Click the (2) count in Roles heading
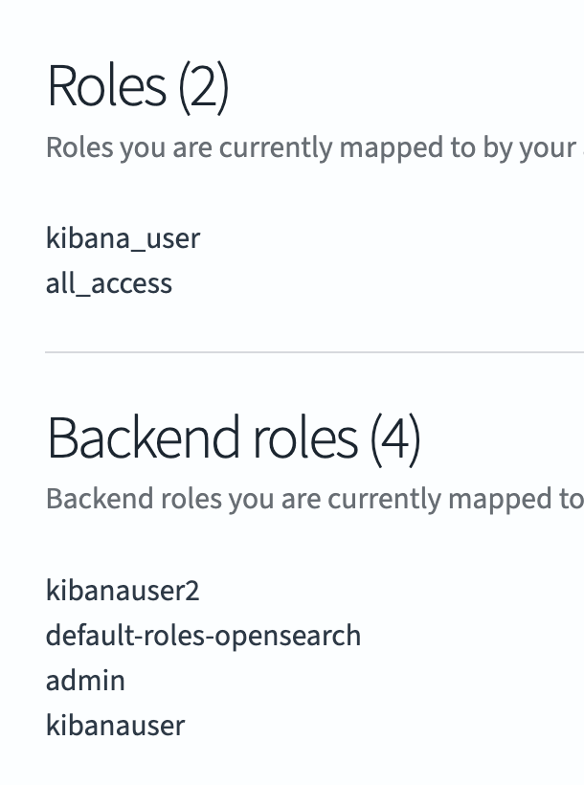Viewport: 584px width, 785px height. coord(203,86)
